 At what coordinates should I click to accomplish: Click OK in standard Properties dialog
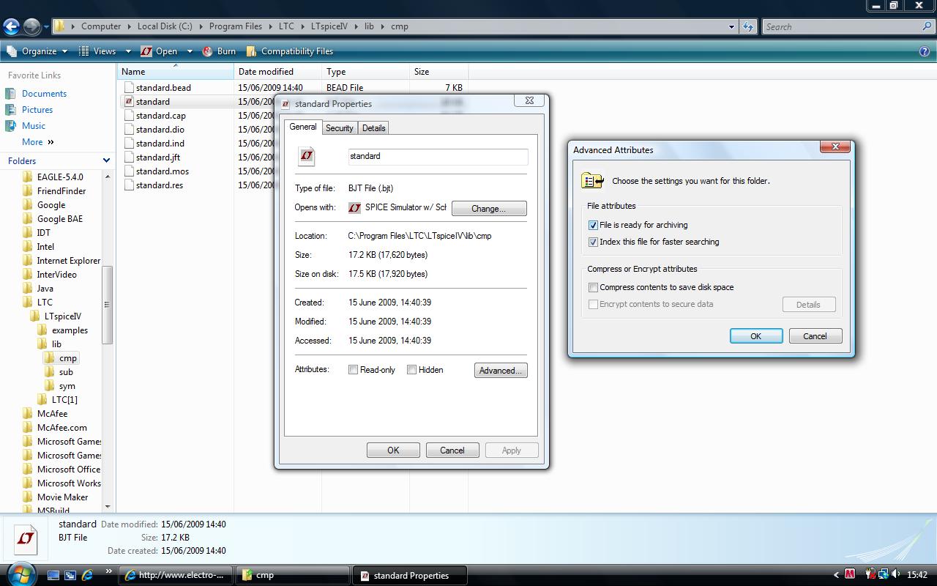[x=393, y=450]
